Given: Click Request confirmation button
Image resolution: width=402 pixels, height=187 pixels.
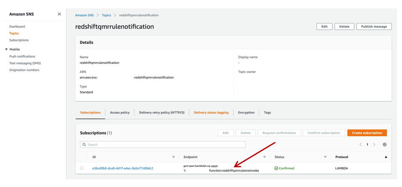Looking at the screenshot, I should [x=279, y=133].
